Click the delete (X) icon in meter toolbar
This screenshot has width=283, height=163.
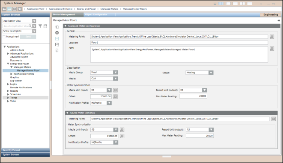57,32
